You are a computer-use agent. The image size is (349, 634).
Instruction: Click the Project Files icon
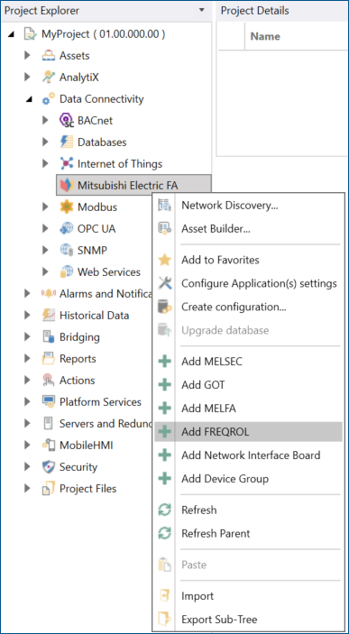49,489
